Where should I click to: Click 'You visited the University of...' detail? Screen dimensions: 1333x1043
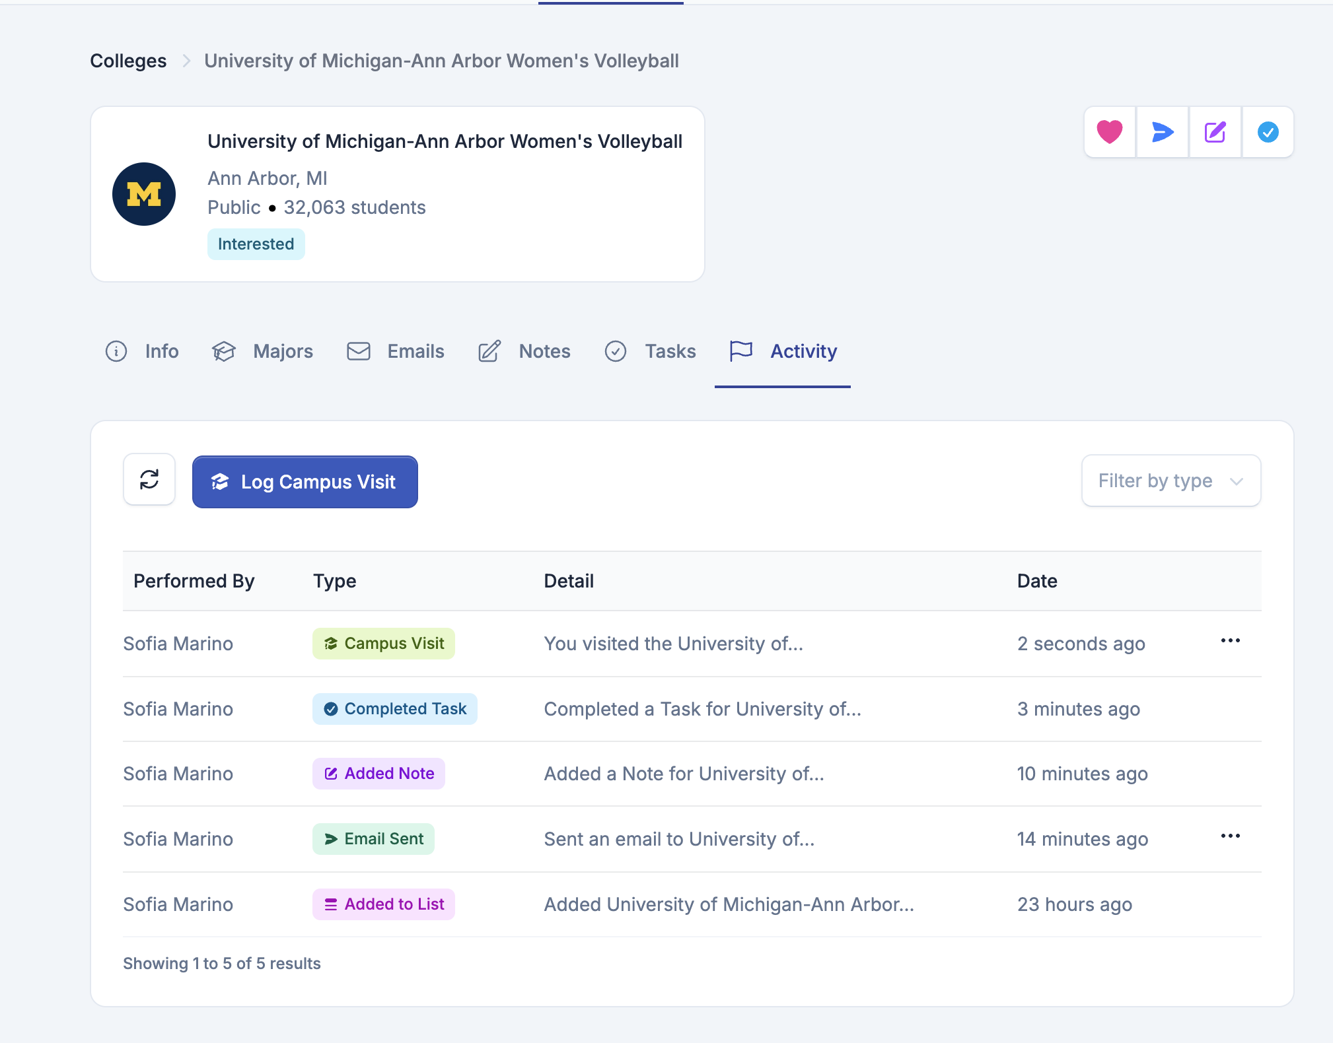[x=674, y=644]
